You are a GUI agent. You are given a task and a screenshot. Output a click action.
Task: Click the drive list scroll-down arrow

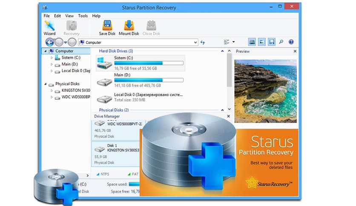229,109
